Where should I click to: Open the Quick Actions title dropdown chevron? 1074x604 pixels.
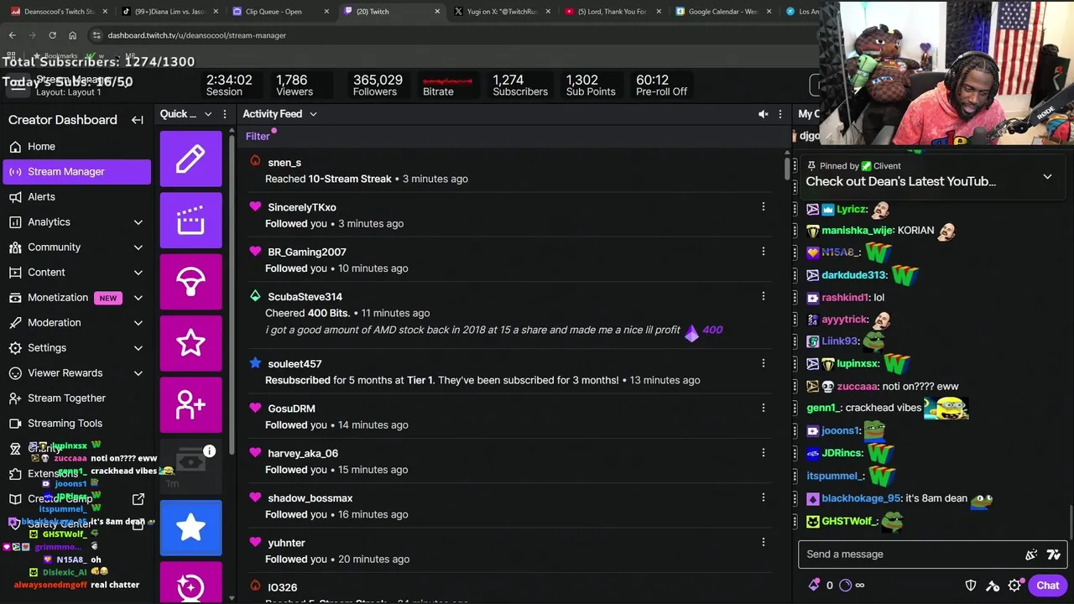pyautogui.click(x=207, y=114)
